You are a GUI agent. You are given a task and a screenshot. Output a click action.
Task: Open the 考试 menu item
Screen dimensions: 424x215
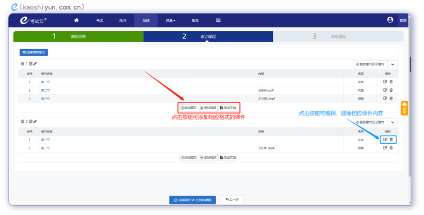click(x=99, y=20)
